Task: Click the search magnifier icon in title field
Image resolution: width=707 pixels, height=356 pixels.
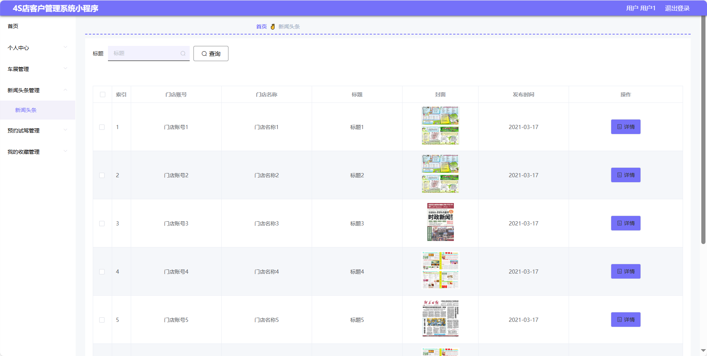Action: coord(183,54)
